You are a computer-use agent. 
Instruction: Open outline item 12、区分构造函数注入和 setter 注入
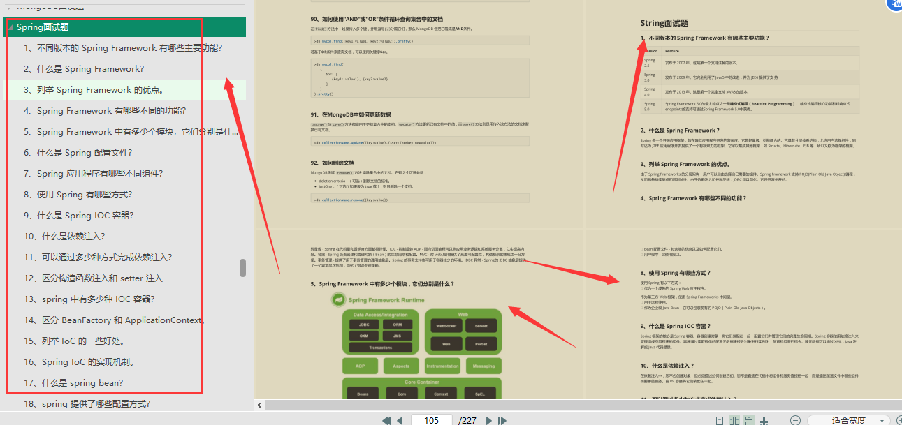click(x=93, y=278)
